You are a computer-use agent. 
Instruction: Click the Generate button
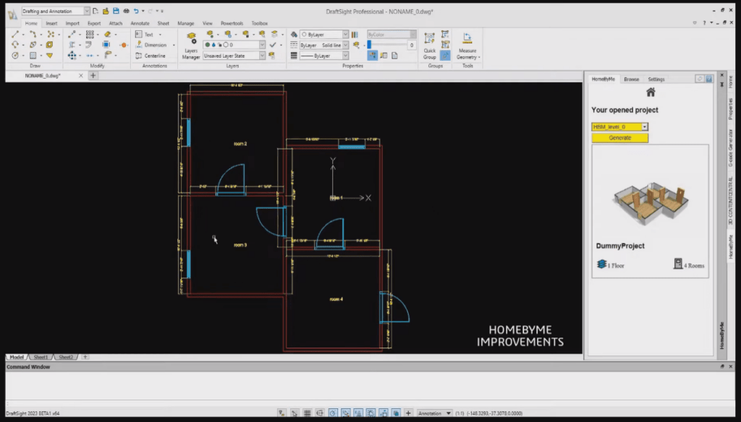620,137
